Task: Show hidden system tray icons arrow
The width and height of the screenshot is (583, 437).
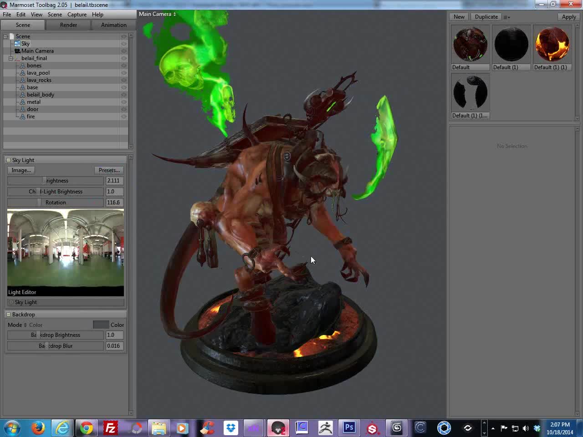Action: pos(493,428)
